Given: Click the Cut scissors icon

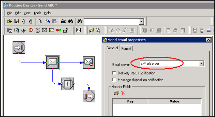Looking at the screenshot, I should (40, 21).
